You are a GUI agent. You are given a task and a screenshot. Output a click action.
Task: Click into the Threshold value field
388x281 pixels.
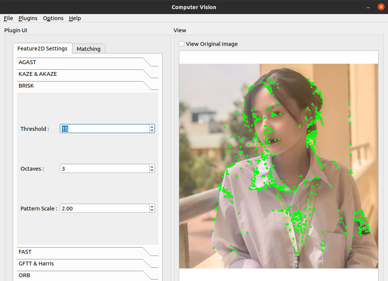(105, 129)
